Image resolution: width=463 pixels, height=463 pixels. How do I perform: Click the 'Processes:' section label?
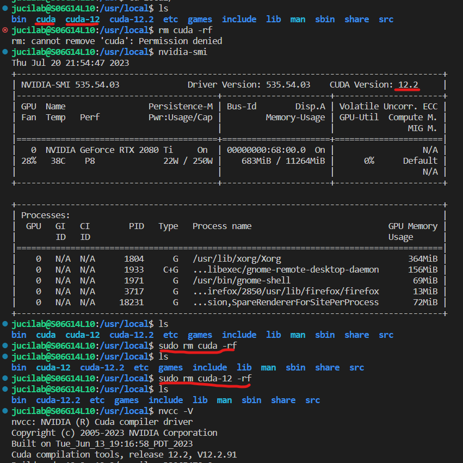pos(46,215)
